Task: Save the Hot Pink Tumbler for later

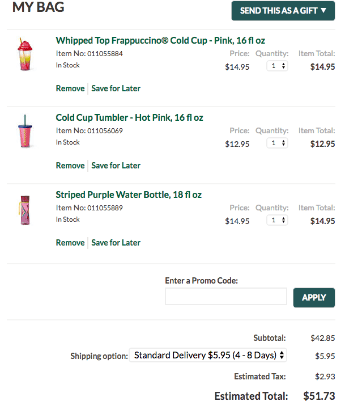Action: (x=116, y=166)
